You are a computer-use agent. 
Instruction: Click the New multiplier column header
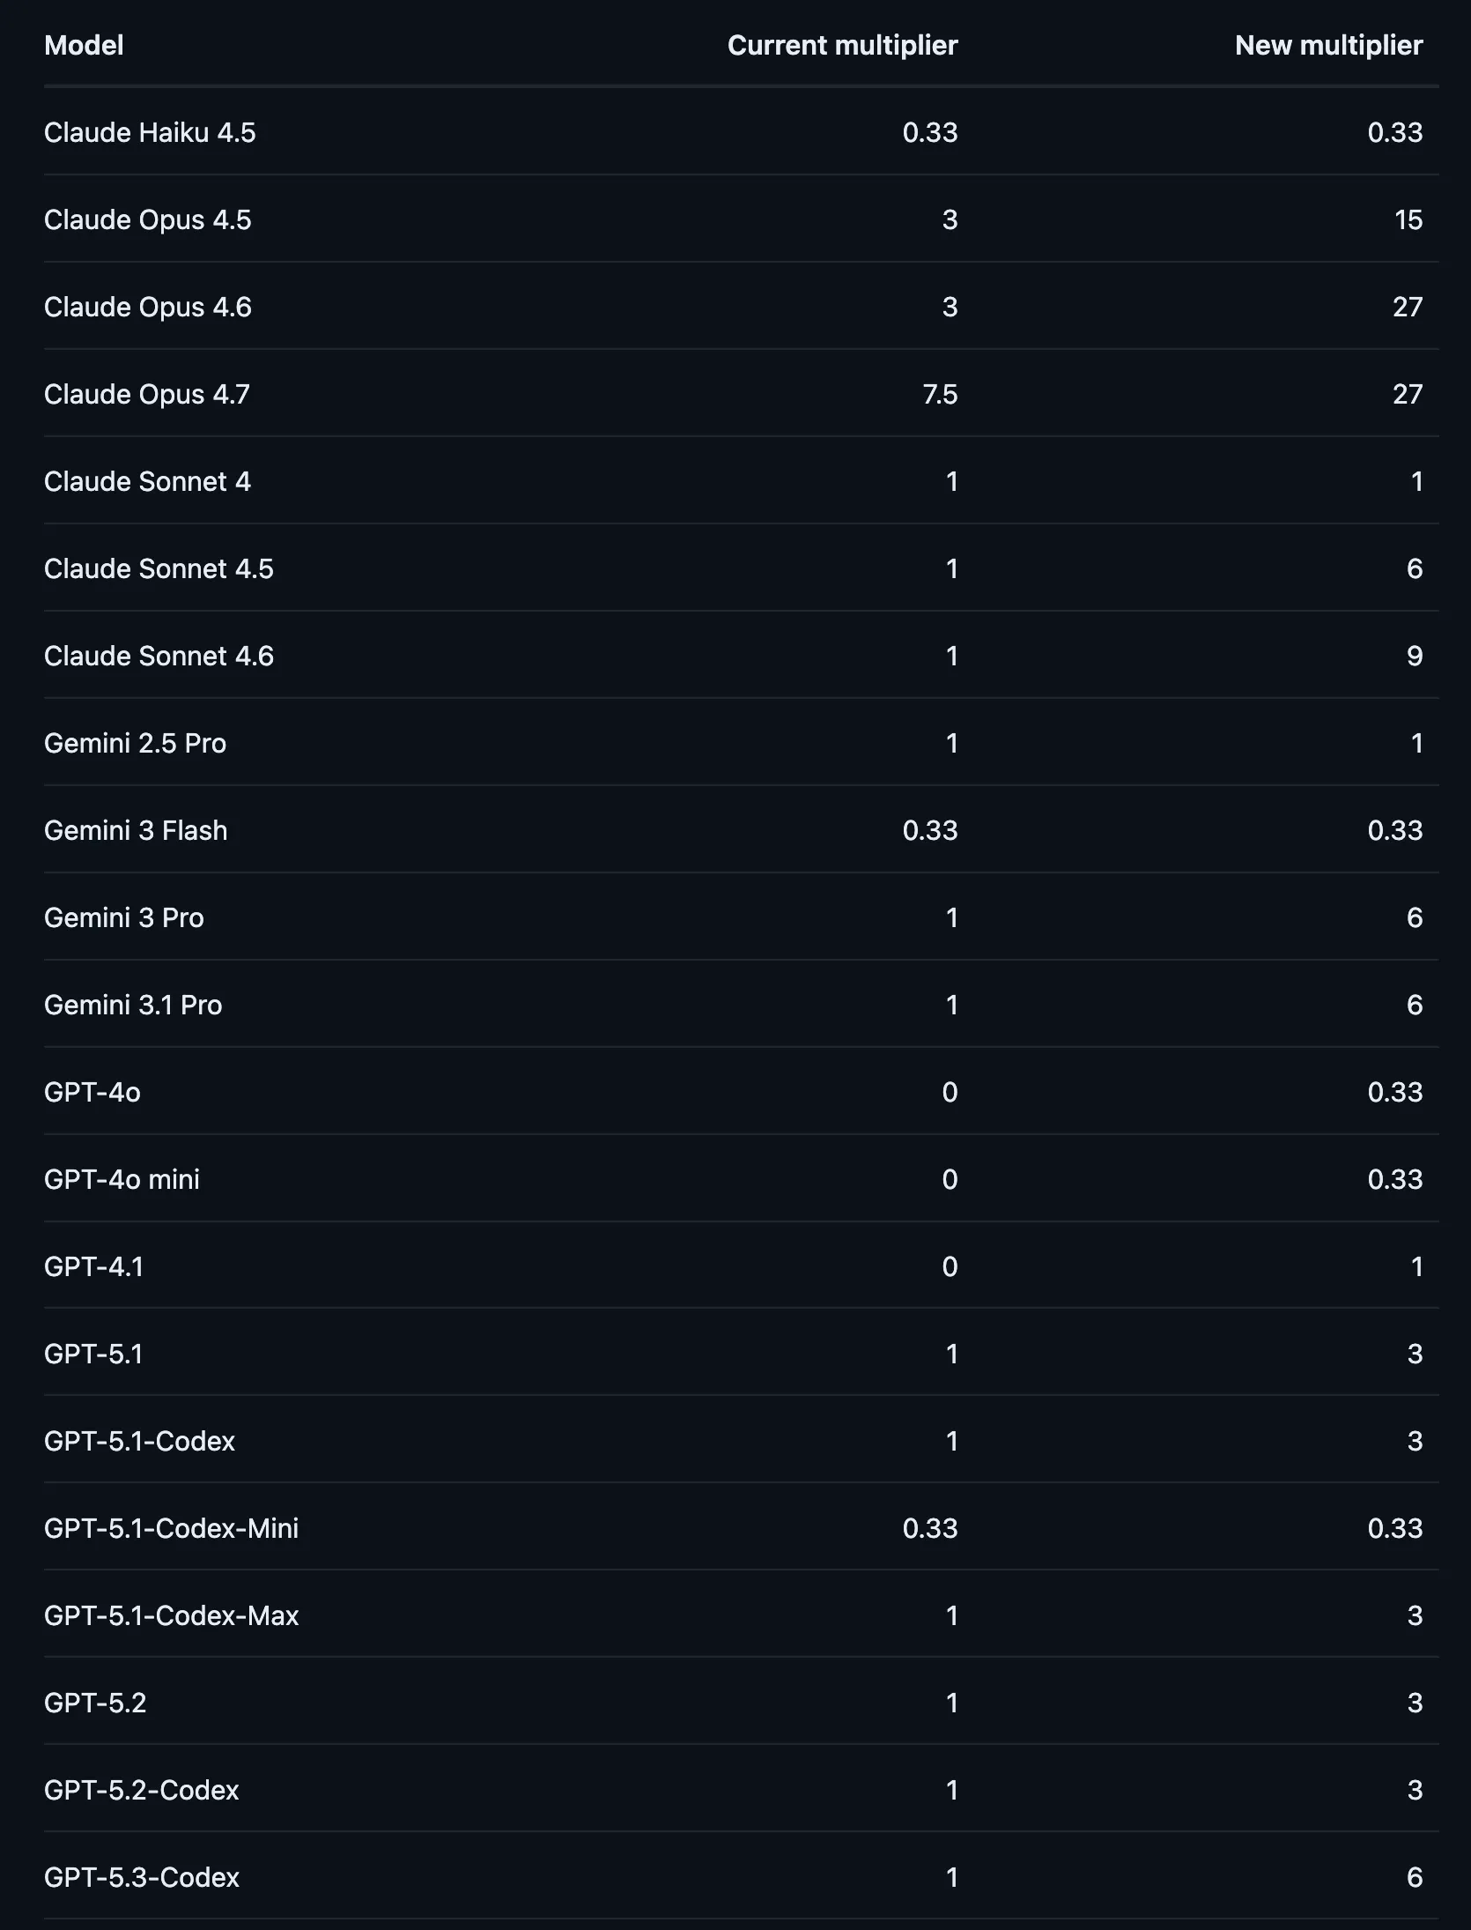(x=1328, y=45)
